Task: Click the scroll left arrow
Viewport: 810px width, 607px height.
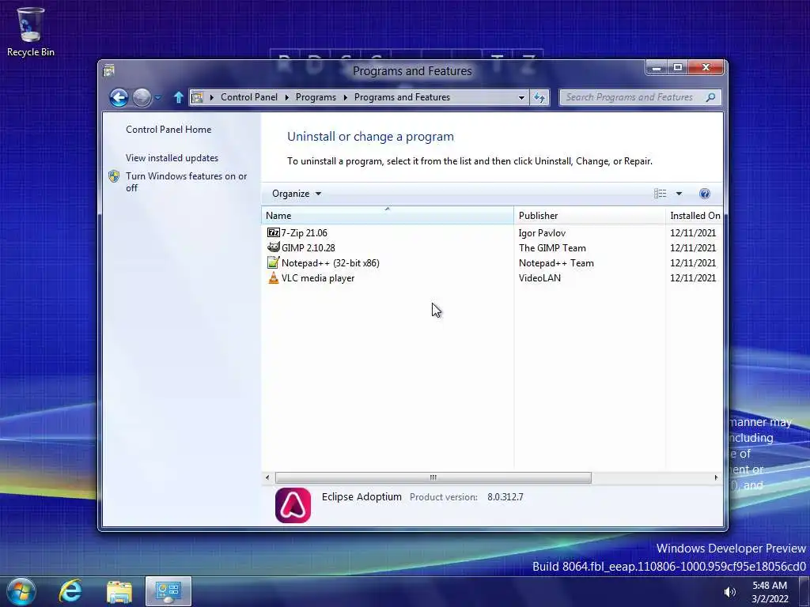Action: pos(267,477)
